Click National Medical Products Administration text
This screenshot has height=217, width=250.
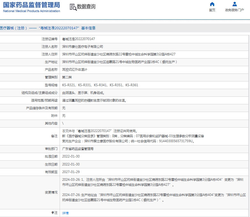(x=32, y=11)
